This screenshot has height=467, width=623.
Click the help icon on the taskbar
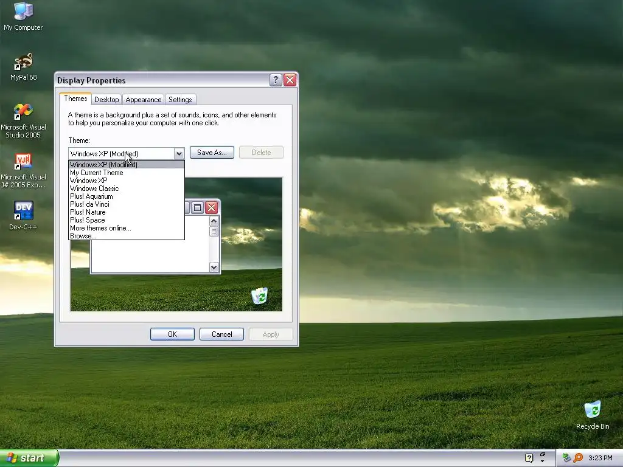pyautogui.click(x=529, y=458)
